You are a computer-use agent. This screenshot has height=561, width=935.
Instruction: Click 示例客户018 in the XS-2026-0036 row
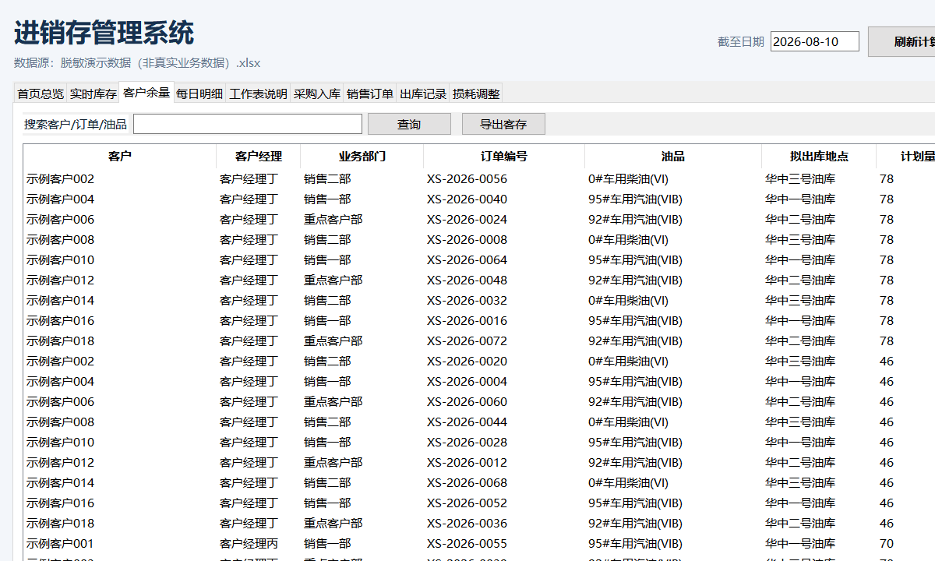(x=60, y=523)
